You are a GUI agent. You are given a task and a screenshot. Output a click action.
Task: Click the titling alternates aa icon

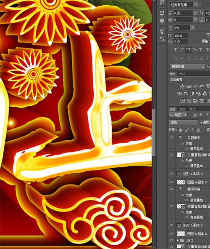coord(201,58)
